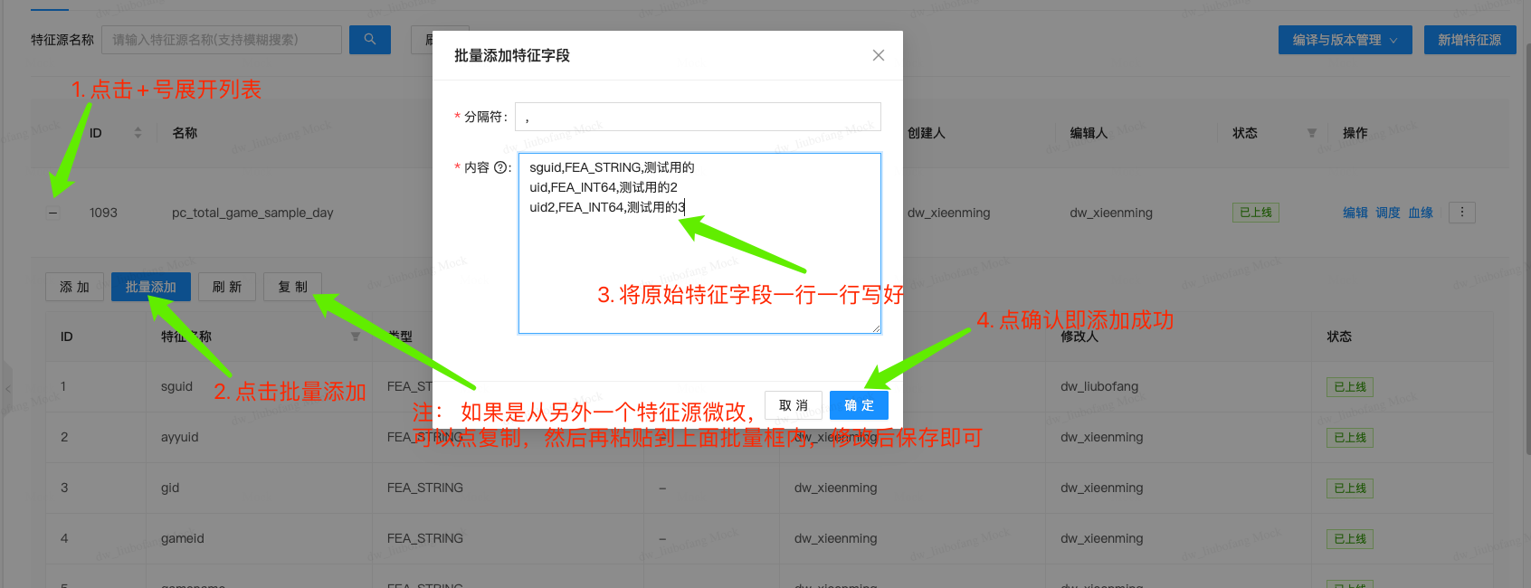Click the left sidebar collapse handle
Image resolution: width=1531 pixels, height=588 pixels.
coord(7,389)
